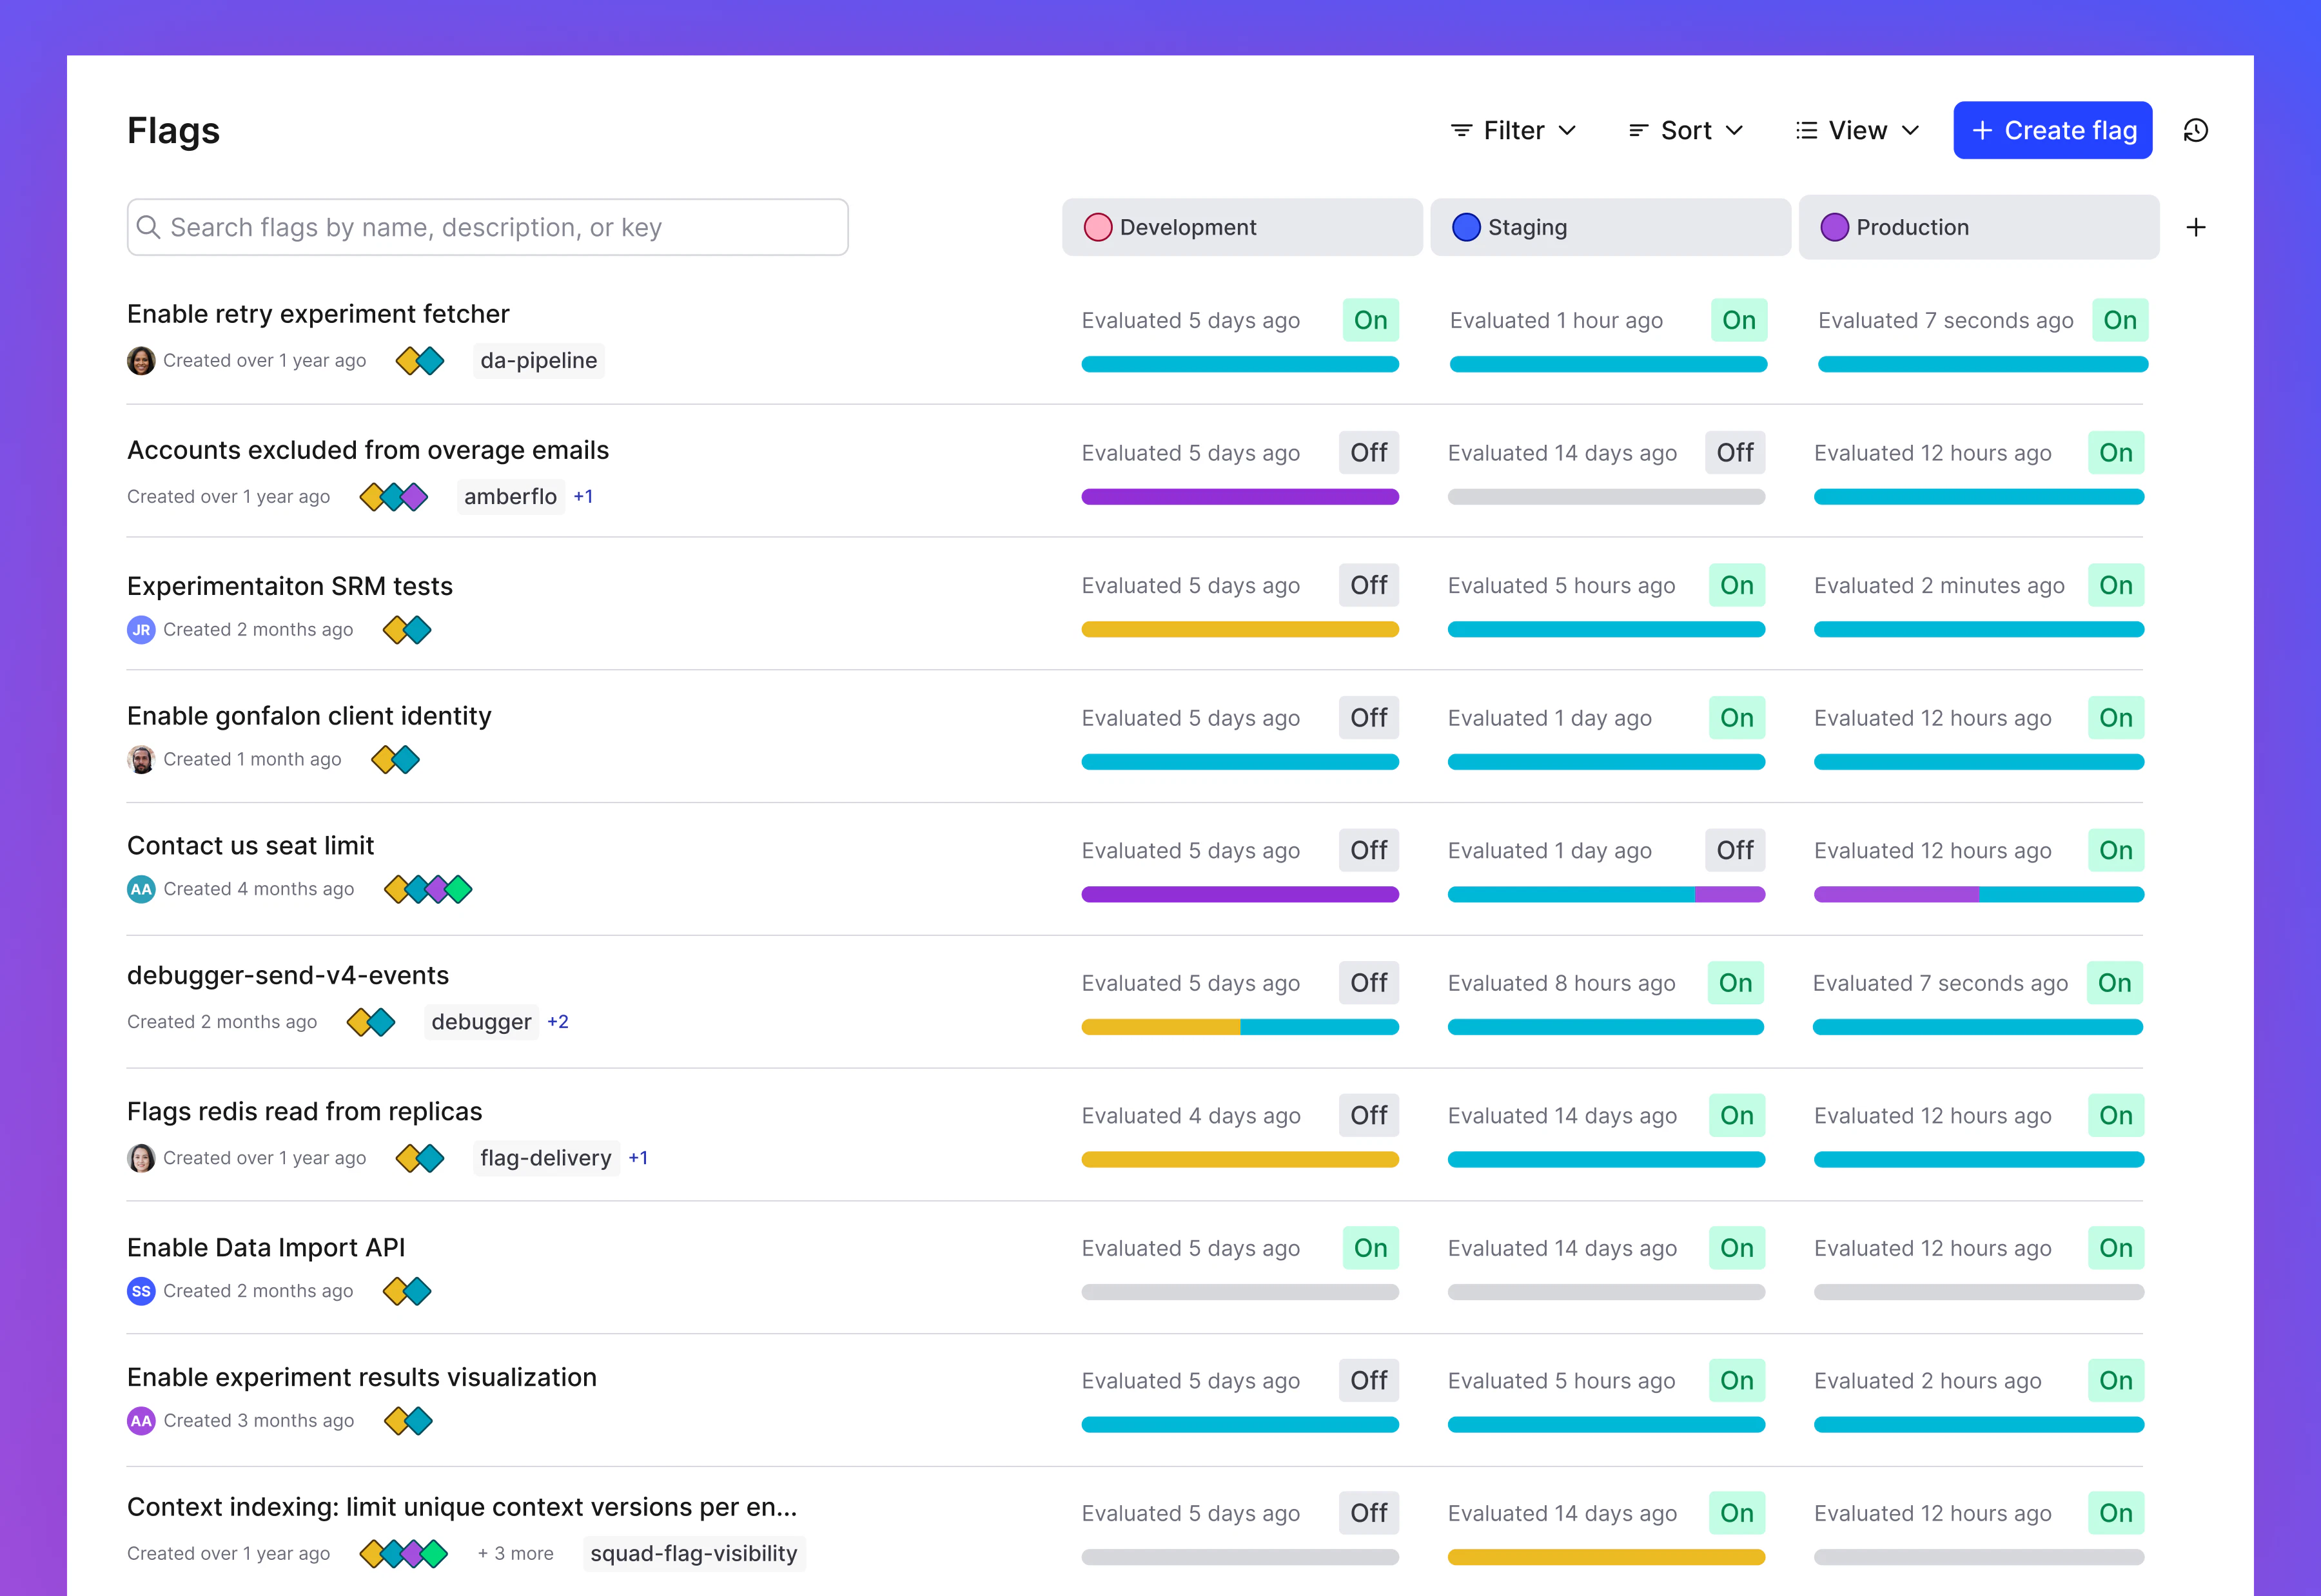Click the blue Staging environment dot
The height and width of the screenshot is (1596, 2321).
click(1466, 227)
